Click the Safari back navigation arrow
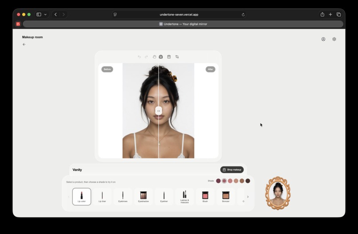This screenshot has height=234, width=358. 56,14
